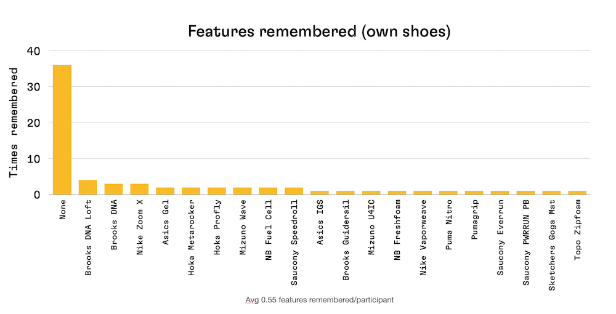
Task: Click the Nike Vaporweave label
Action: [x=423, y=238]
